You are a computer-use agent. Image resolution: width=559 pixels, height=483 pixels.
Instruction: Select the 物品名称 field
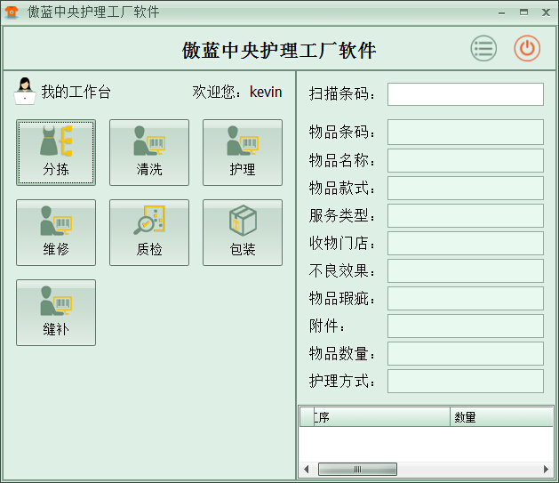465,160
